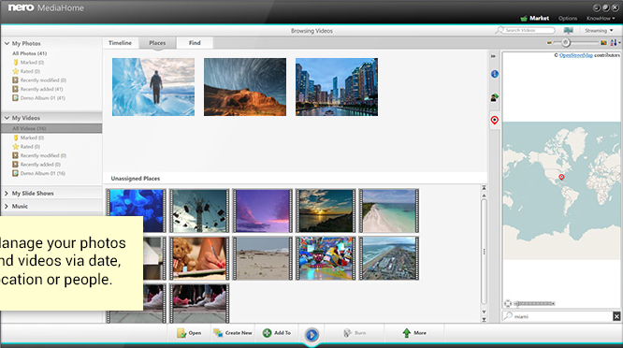Open Recently added (0) under My Videos

[x=36, y=165]
